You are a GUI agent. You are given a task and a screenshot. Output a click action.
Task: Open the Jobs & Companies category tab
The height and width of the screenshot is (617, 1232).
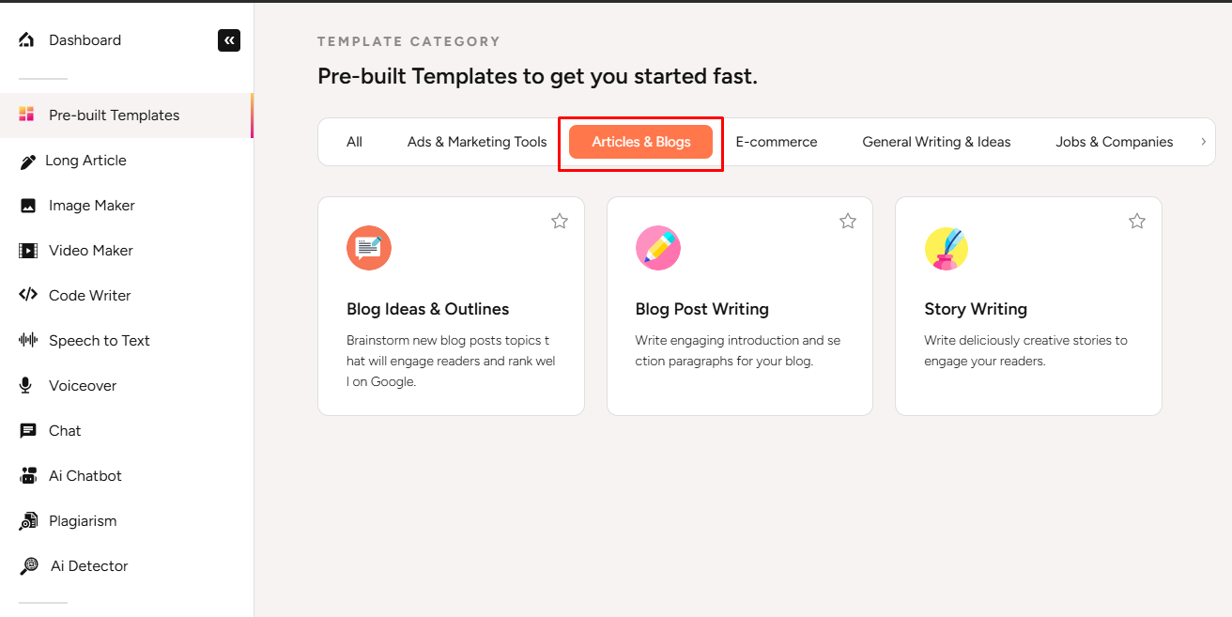pyautogui.click(x=1114, y=142)
